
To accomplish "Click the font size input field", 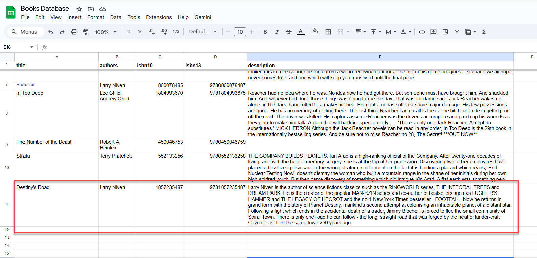I will point(240,32).
